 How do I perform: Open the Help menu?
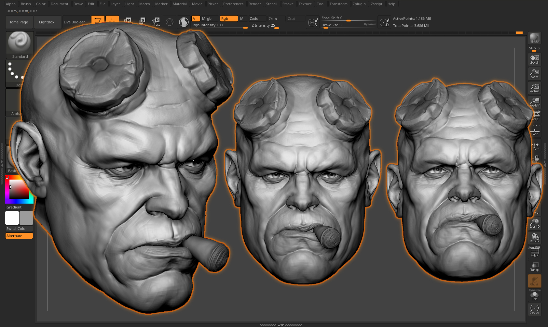tap(391, 4)
